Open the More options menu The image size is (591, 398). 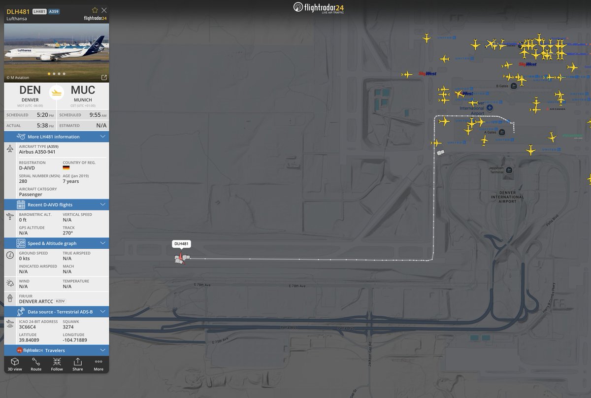(x=98, y=365)
